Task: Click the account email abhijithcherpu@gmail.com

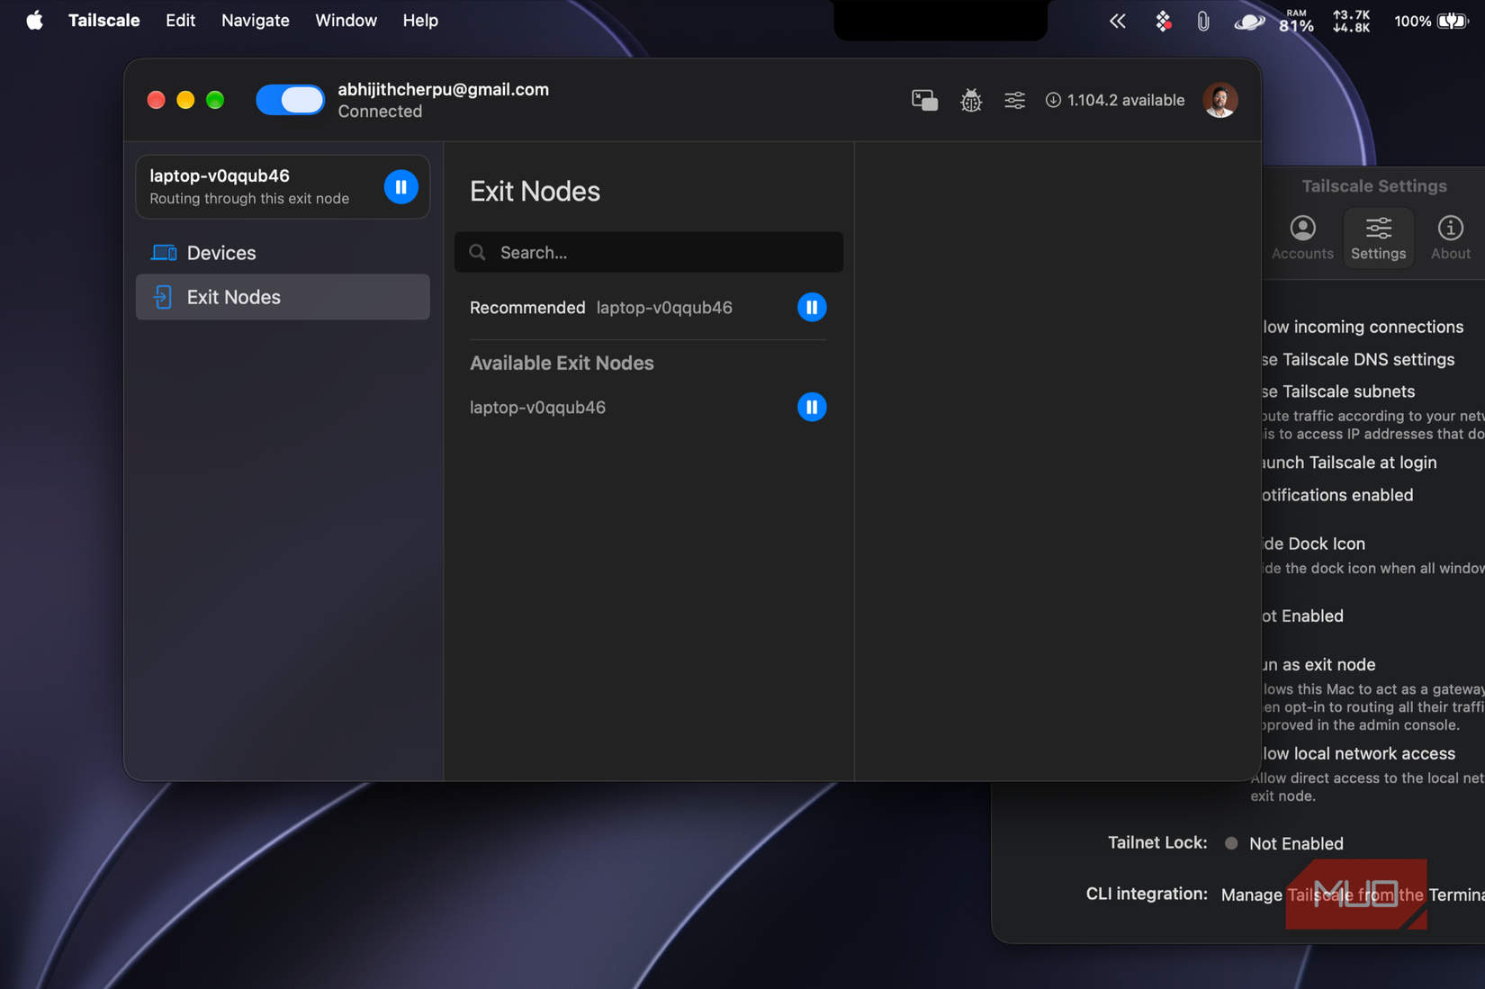Action: click(x=443, y=89)
